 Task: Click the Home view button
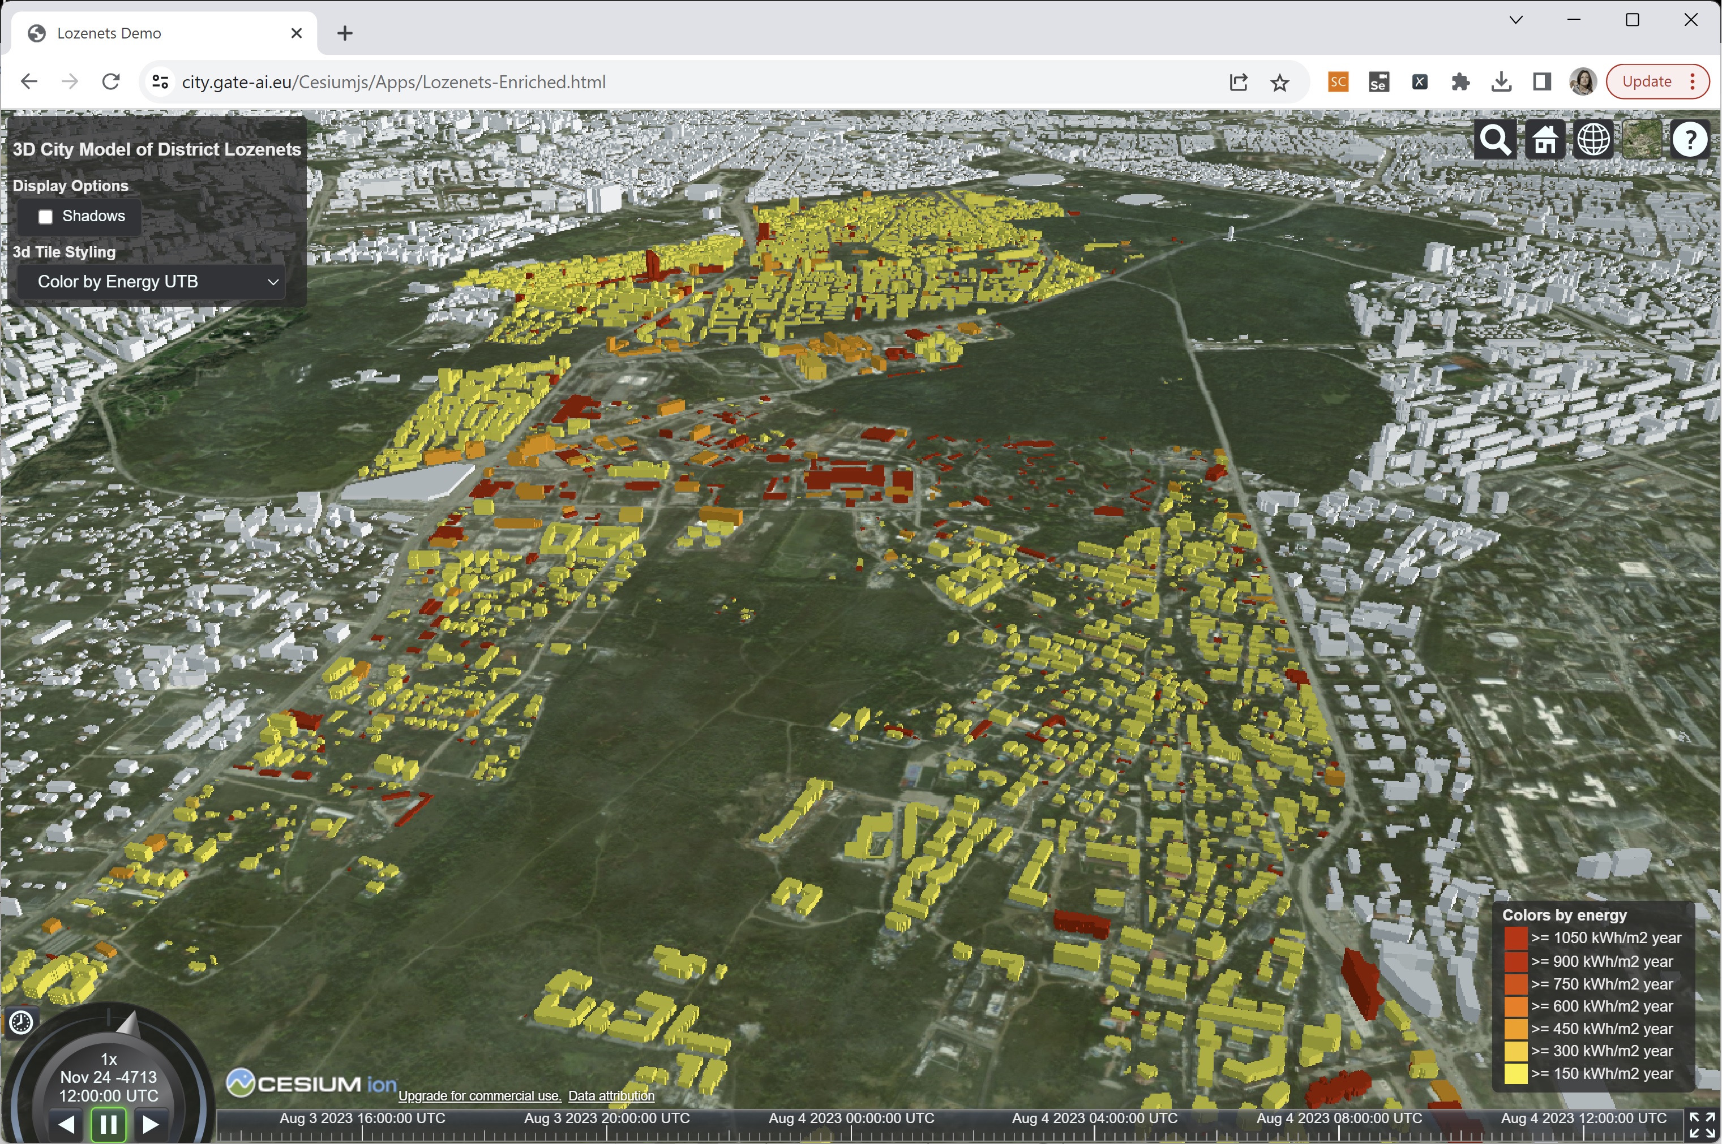coord(1544,140)
